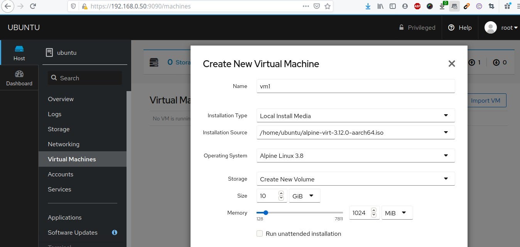Click the Software Updates info badge
Image resolution: width=520 pixels, height=247 pixels.
coord(115,232)
